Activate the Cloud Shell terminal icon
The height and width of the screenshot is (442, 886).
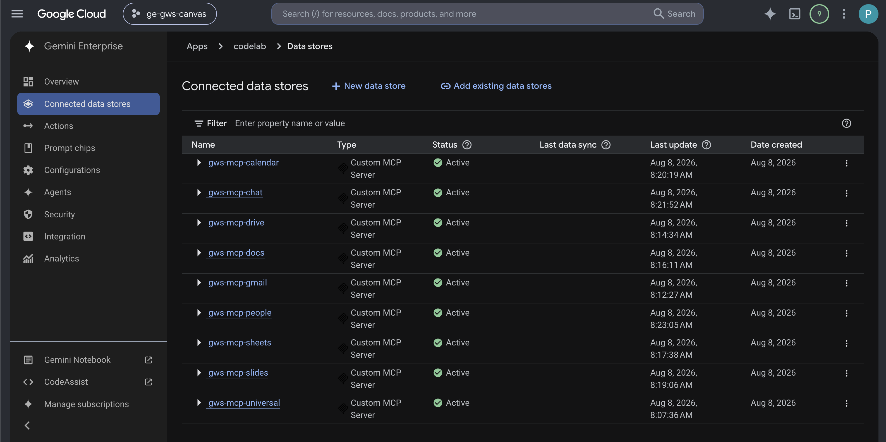[794, 14]
